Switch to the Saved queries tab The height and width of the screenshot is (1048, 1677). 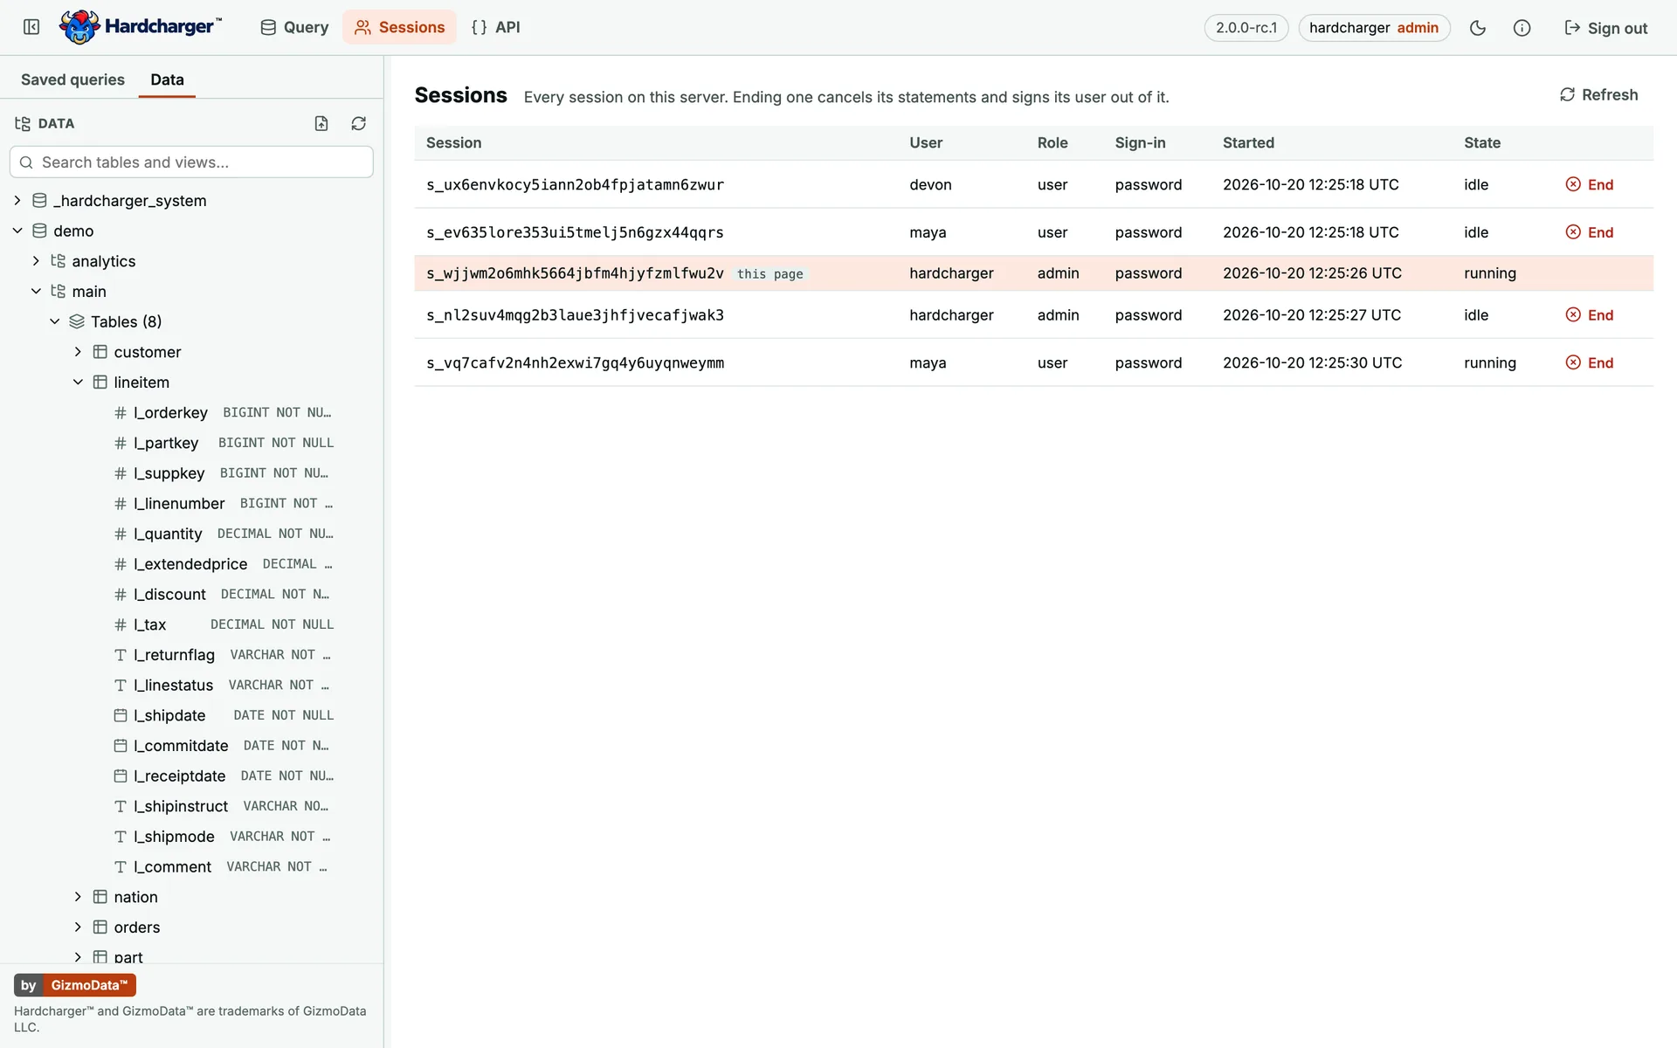[x=72, y=79]
